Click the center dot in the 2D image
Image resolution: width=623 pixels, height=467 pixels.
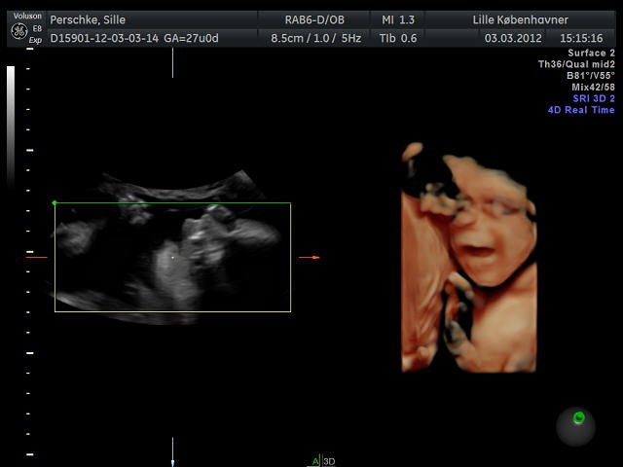[172, 257]
